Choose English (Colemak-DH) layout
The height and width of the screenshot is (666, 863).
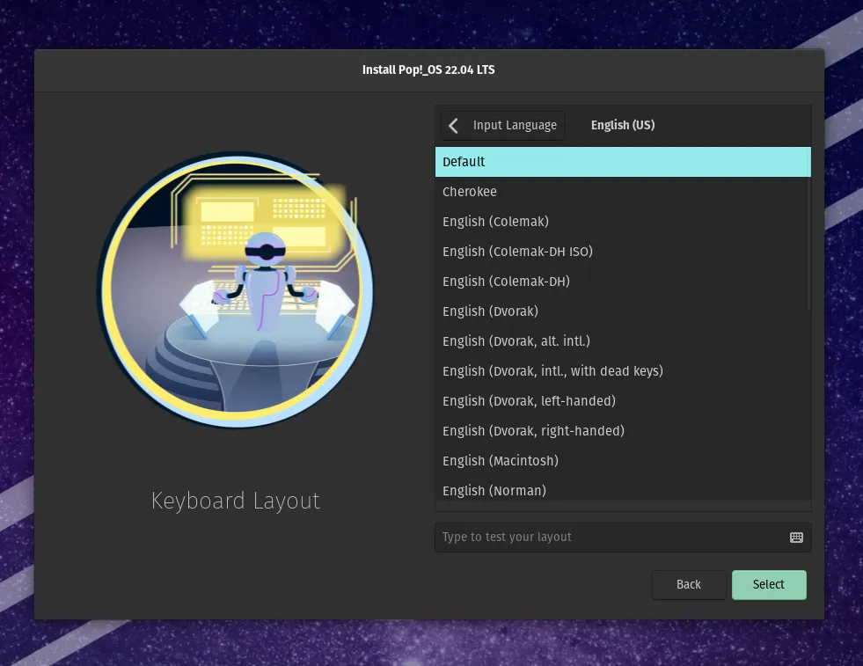click(622, 282)
